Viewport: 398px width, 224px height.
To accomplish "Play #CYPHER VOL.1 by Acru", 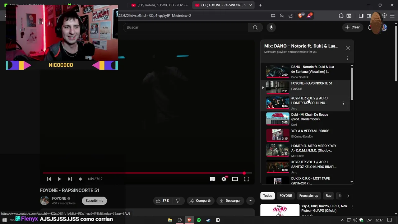I will [305, 167].
